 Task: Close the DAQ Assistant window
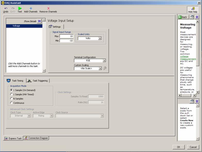pos(199,3)
